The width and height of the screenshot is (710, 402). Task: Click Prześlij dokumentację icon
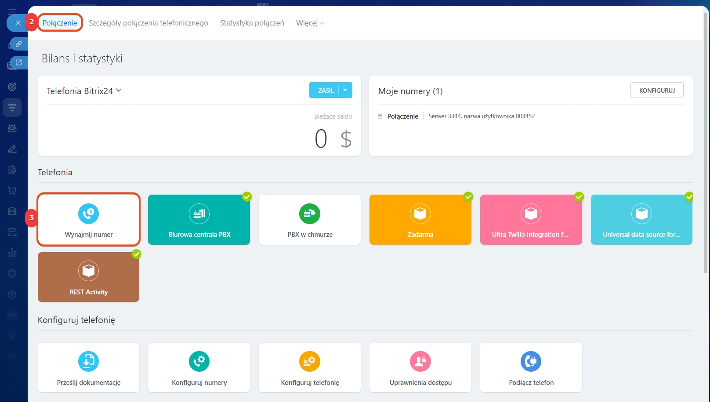tap(89, 362)
